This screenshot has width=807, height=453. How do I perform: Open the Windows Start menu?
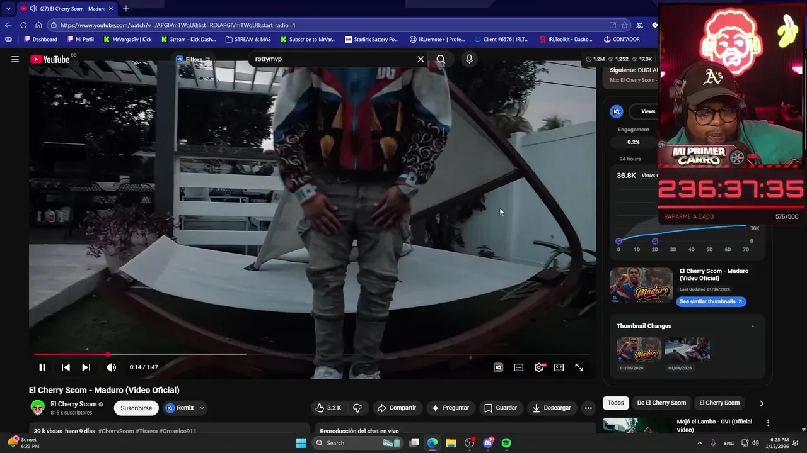tap(301, 443)
